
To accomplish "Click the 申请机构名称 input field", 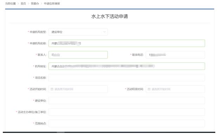I will click(x=127, y=43).
